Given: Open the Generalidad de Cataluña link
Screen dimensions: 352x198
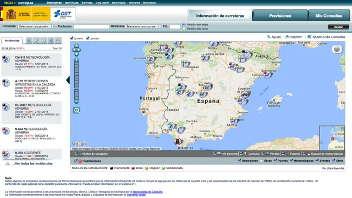Looking at the screenshot, I should [148, 192].
